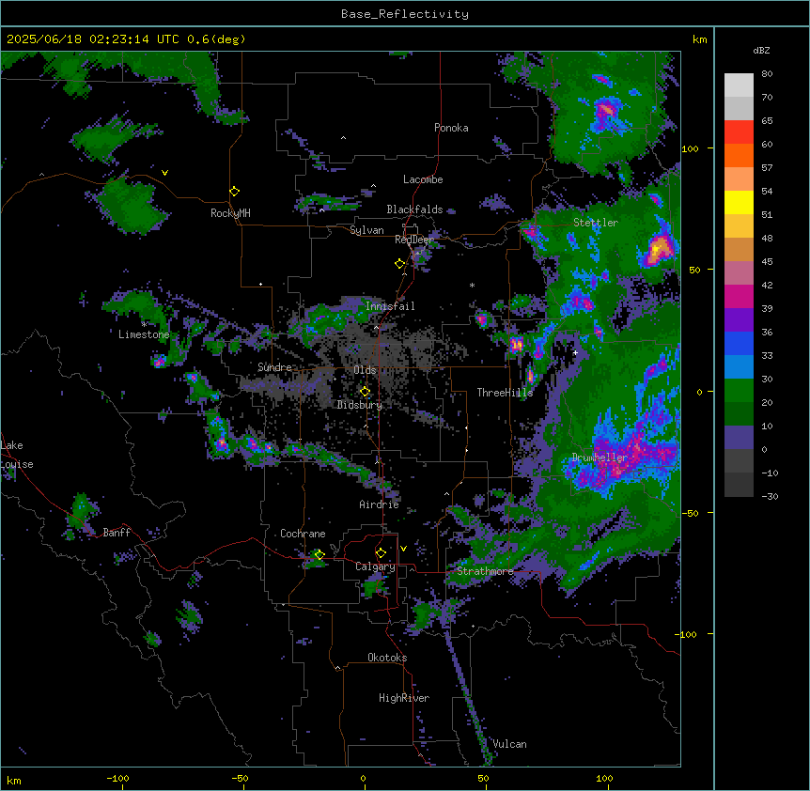Pick the light gray 70-80 dBZ swatch
Image resolution: width=810 pixels, height=791 pixels.
point(739,85)
